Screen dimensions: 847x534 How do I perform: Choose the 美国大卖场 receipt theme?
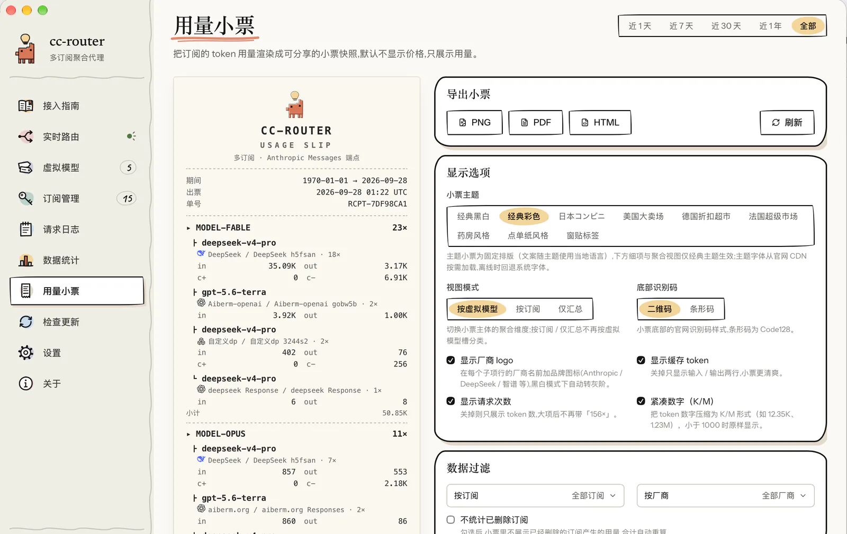pyautogui.click(x=643, y=216)
